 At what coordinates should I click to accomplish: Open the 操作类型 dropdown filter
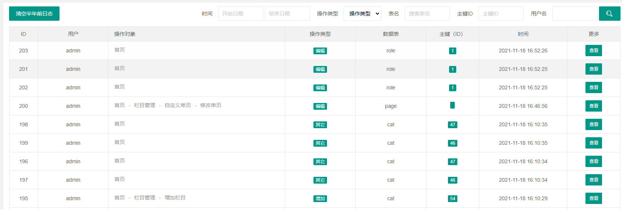point(362,14)
